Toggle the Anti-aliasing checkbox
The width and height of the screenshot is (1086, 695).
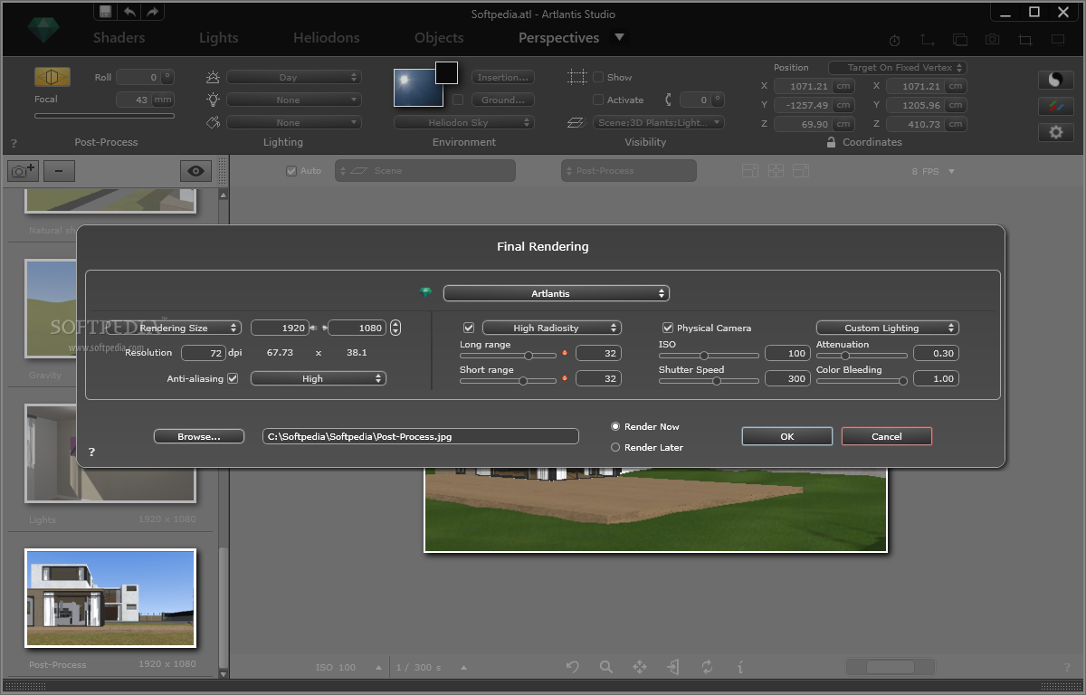tap(233, 378)
